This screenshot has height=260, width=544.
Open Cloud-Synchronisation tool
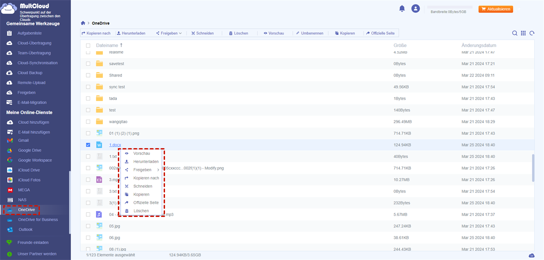(x=38, y=63)
